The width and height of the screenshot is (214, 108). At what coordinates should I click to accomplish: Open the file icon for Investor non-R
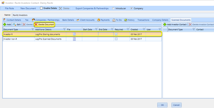pos(74,39)
